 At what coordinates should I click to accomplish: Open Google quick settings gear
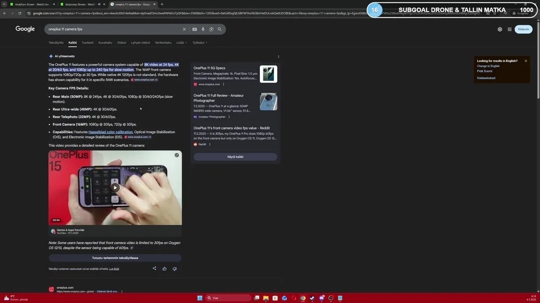(500, 29)
